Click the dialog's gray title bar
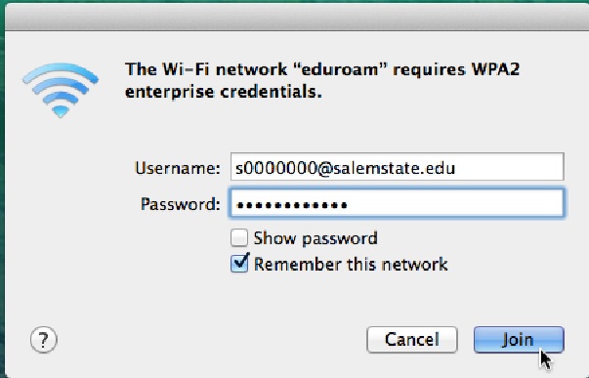Screen dimensions: 589x378 coord(297,17)
